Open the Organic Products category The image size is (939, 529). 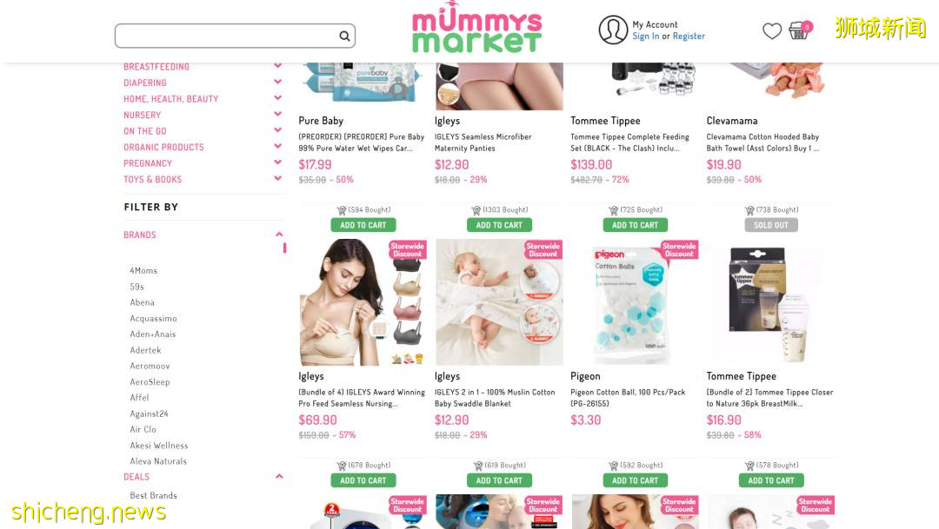click(163, 147)
